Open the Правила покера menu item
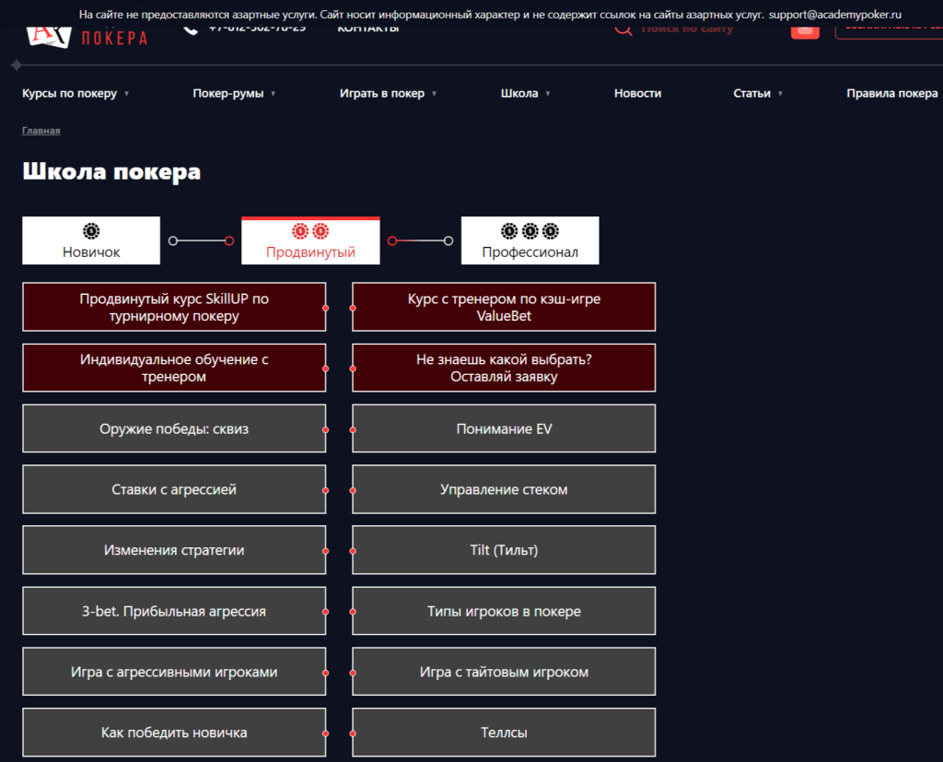This screenshot has height=762, width=943. coord(891,93)
